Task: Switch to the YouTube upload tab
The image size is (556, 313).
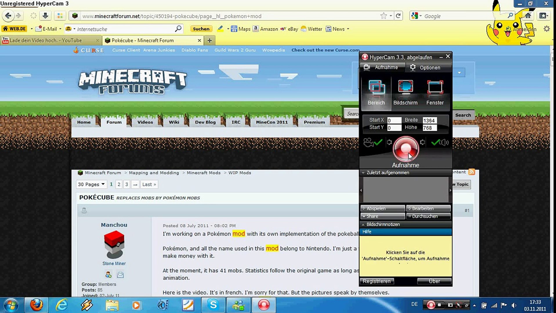Action: [x=51, y=40]
